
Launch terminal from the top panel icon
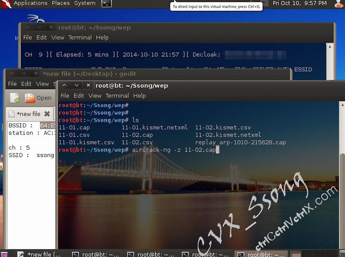point(106,3)
